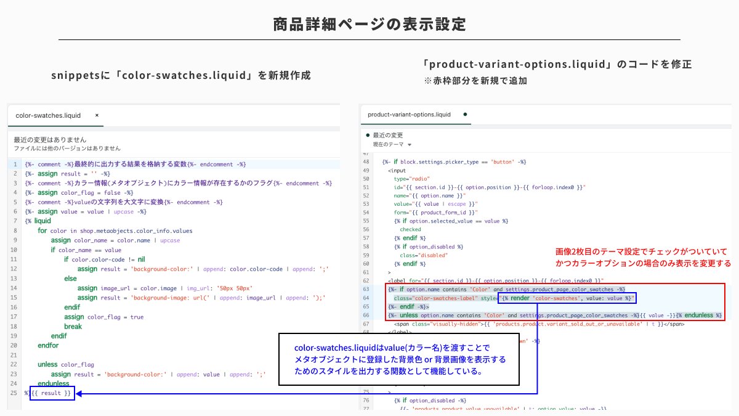Click the "if color.color-code != nil" line
Viewport: 739px width, 416px height.
[x=104, y=259]
